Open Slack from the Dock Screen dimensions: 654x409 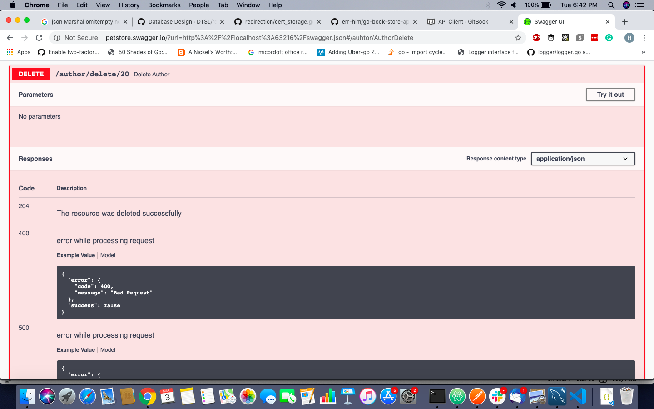497,396
